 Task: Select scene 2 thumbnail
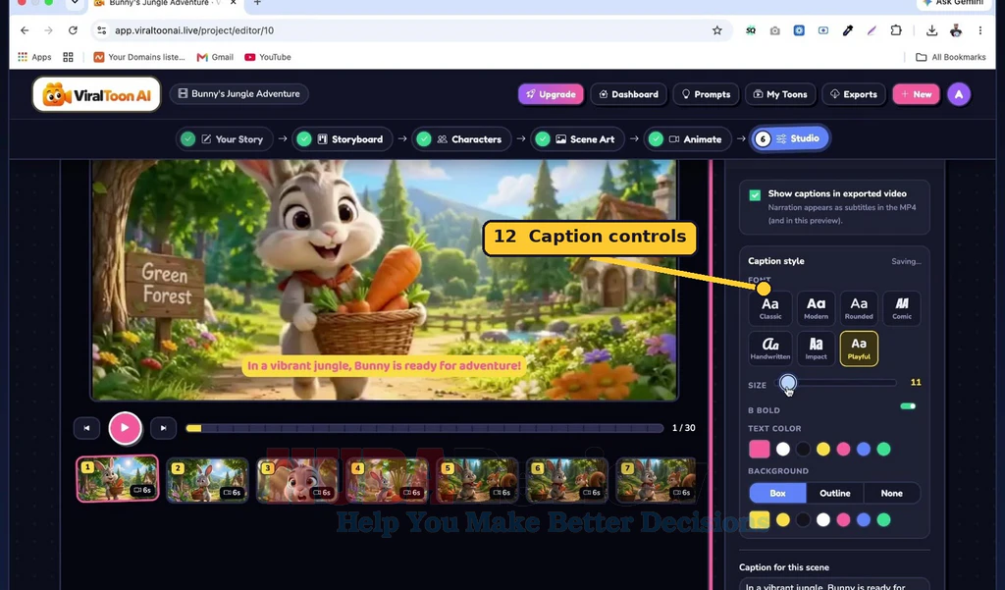[207, 479]
